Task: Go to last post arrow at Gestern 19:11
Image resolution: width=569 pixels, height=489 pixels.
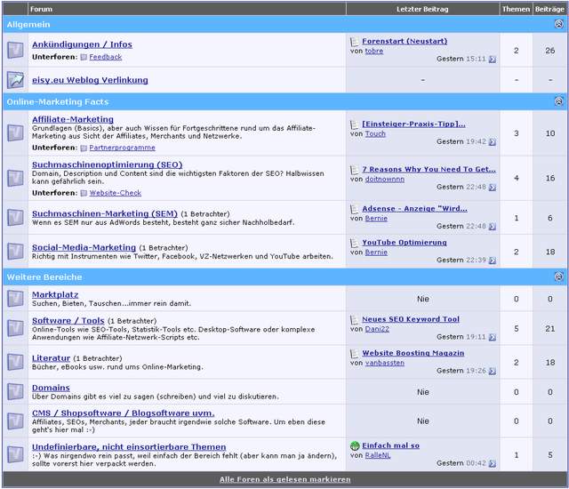Action: [492, 337]
